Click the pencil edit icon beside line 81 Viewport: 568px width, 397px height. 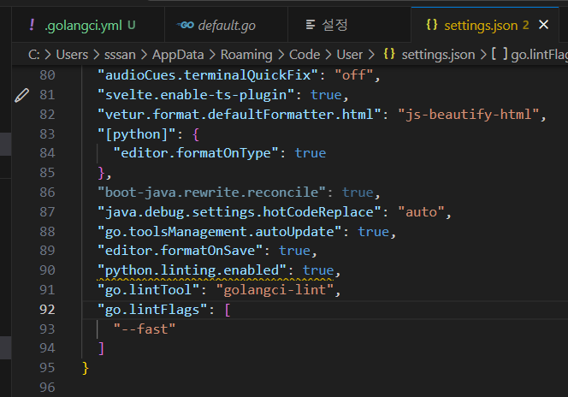pyautogui.click(x=22, y=95)
